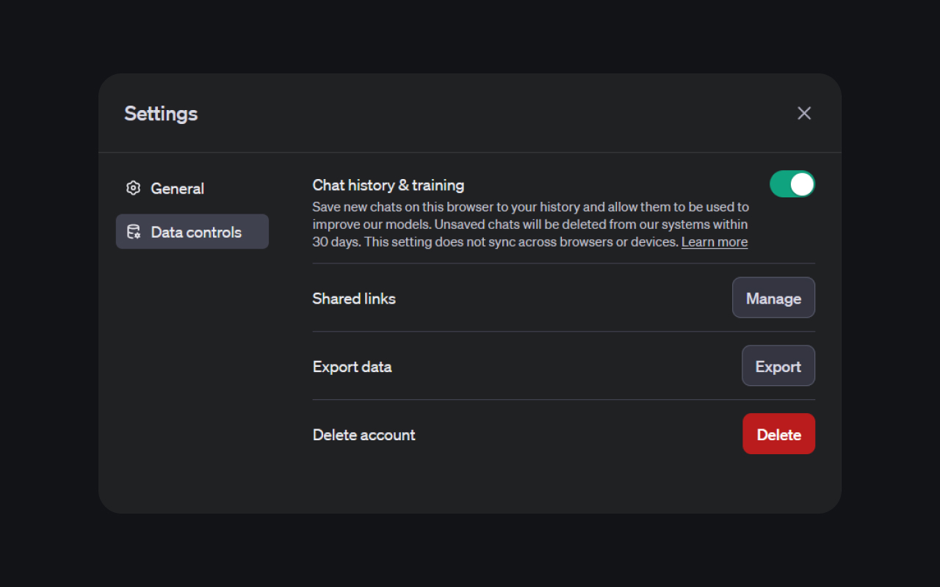Image resolution: width=940 pixels, height=587 pixels.
Task: Click Delete to remove your account
Action: (778, 434)
